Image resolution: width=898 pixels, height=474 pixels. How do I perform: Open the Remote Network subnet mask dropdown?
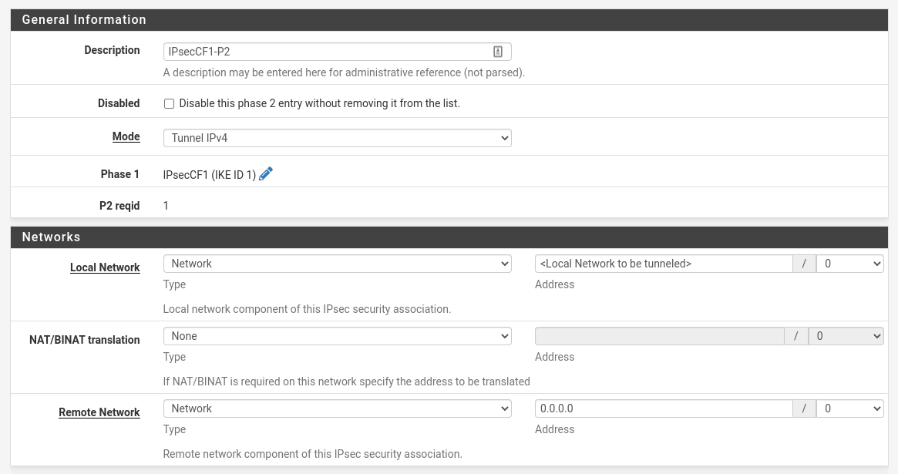pos(849,408)
